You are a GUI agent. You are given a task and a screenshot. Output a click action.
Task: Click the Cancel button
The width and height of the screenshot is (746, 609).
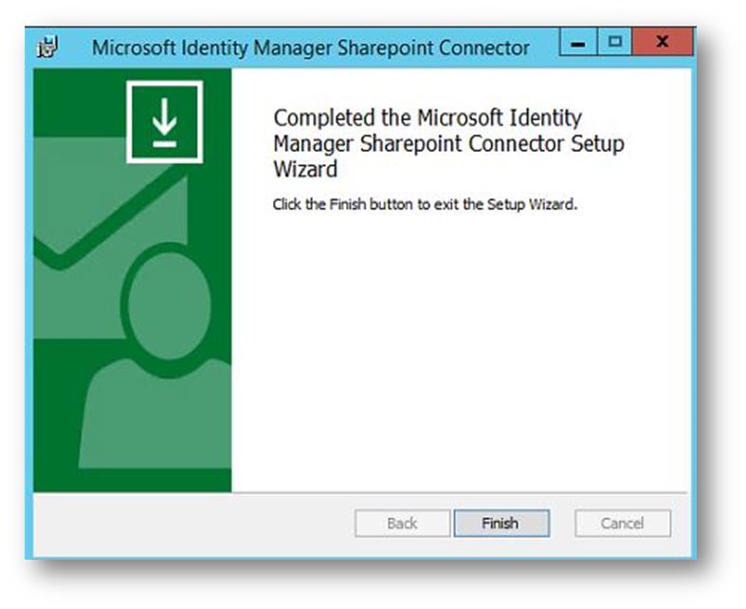tap(623, 523)
